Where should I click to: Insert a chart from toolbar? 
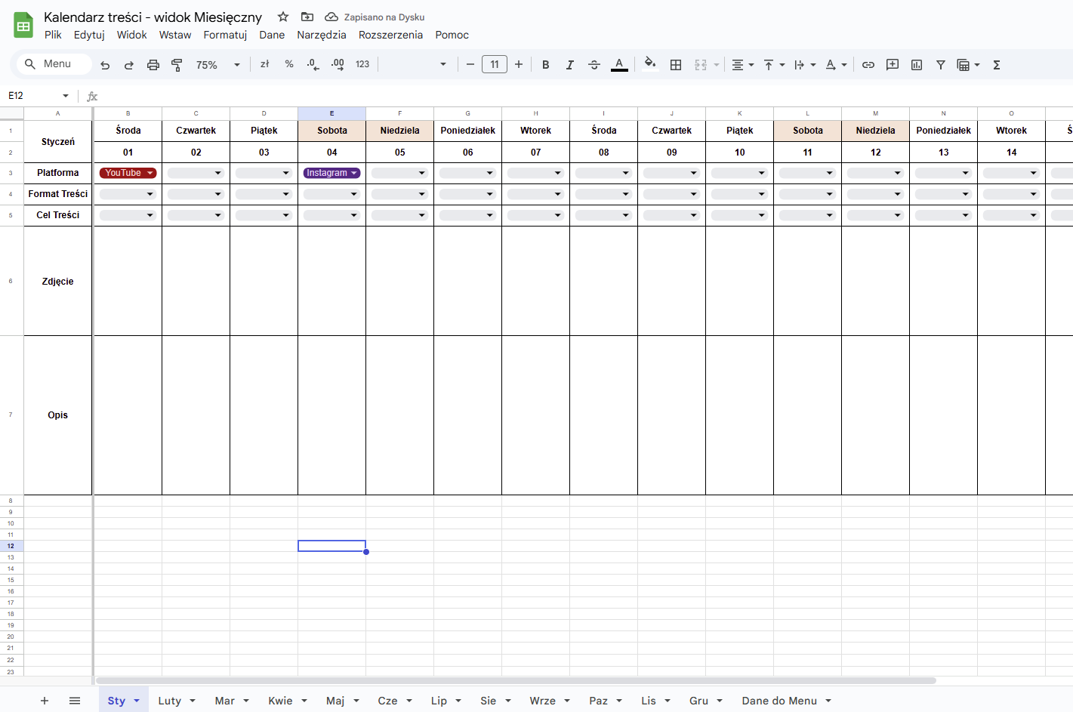point(917,65)
